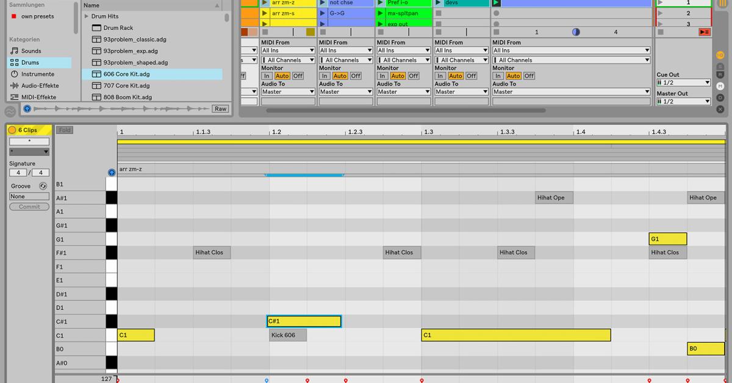
Task: Launch the not chse clip
Action: [x=323, y=3]
